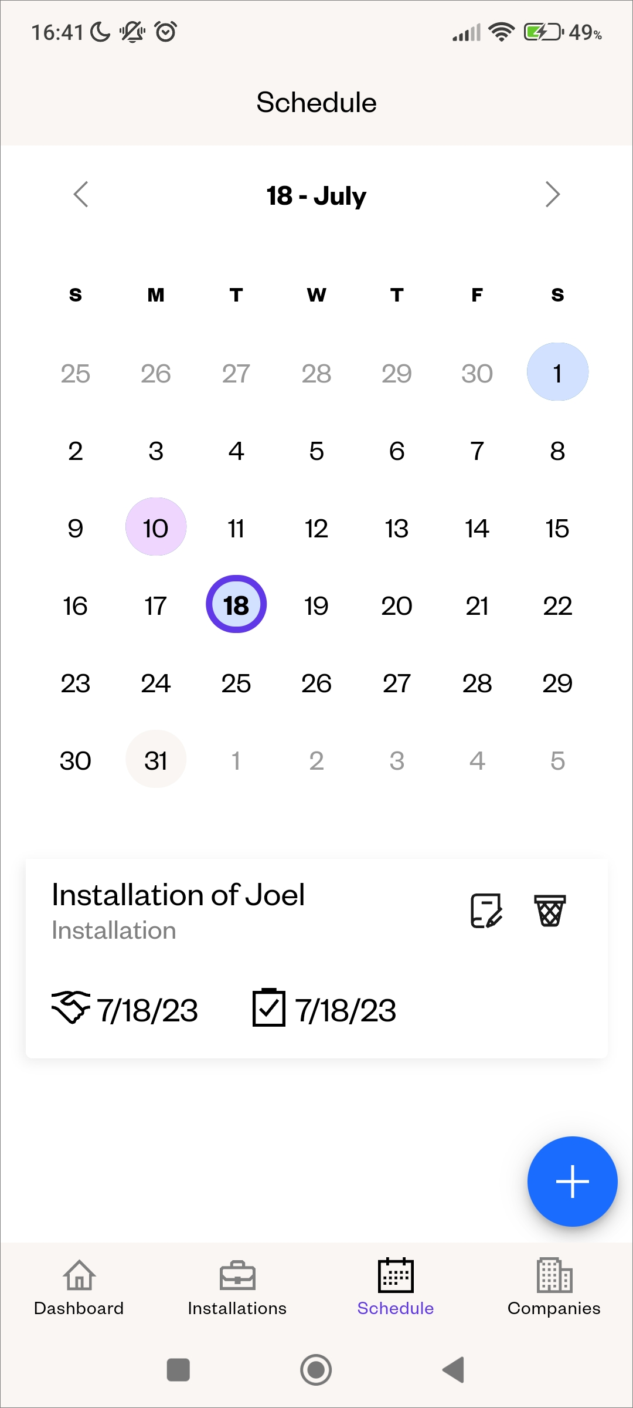Tap the Android back navigation triangle
The width and height of the screenshot is (633, 1408).
(454, 1370)
